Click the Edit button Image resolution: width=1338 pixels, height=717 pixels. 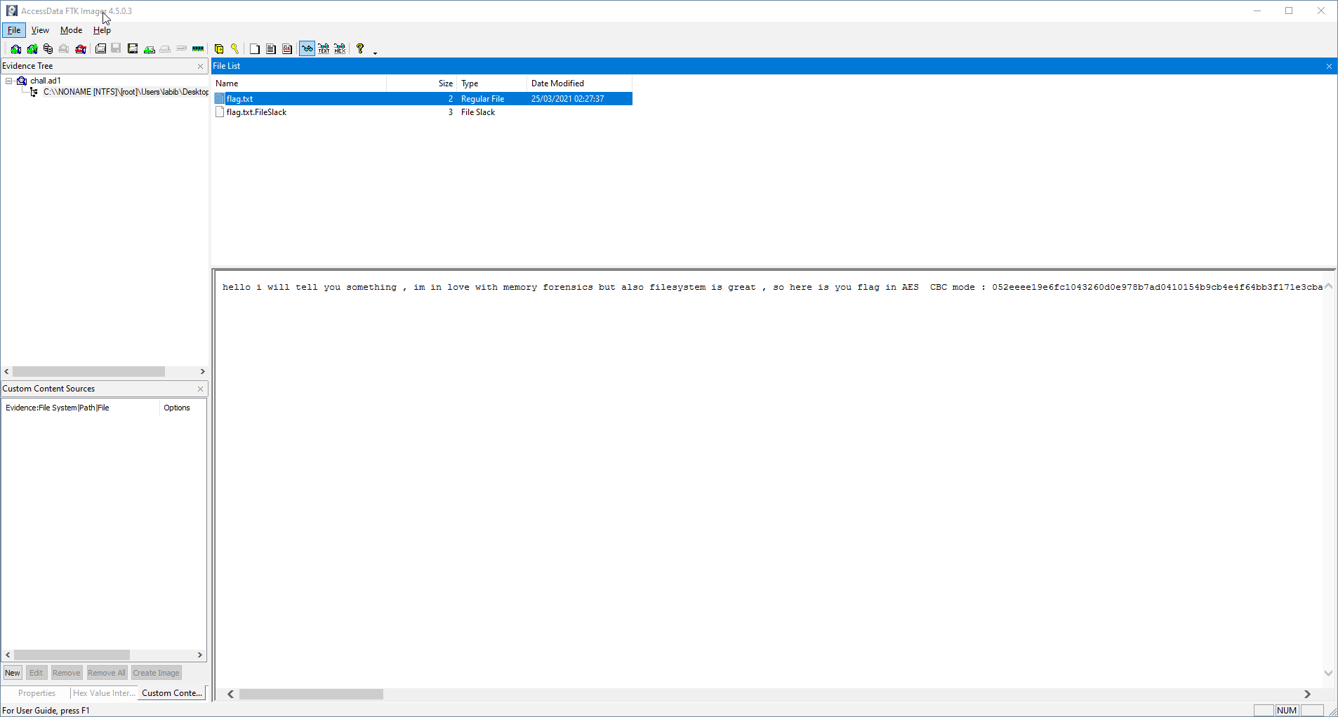point(36,673)
